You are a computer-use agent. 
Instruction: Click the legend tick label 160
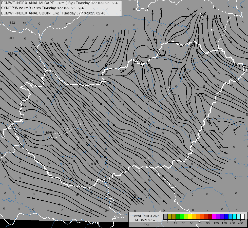[224, 223]
